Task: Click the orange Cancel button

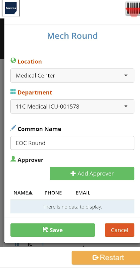Action: point(120,230)
